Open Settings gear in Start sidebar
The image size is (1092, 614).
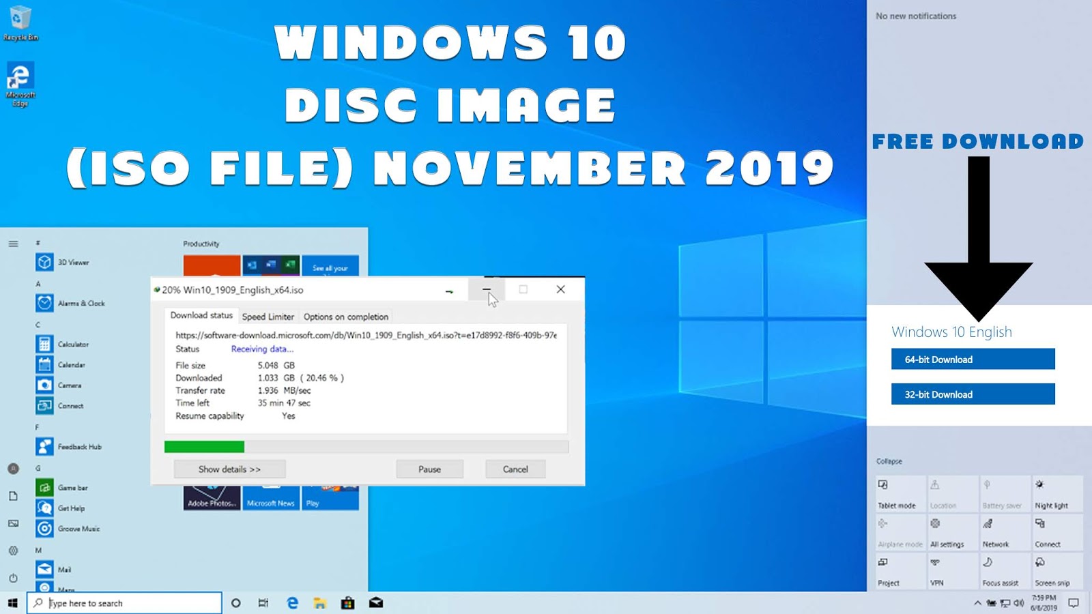tap(13, 551)
